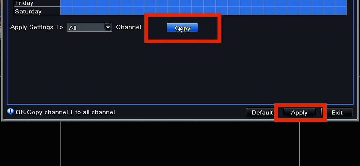This screenshot has width=360, height=166.
Task: Copy schedule settings with the Copy button
Action: click(x=182, y=28)
